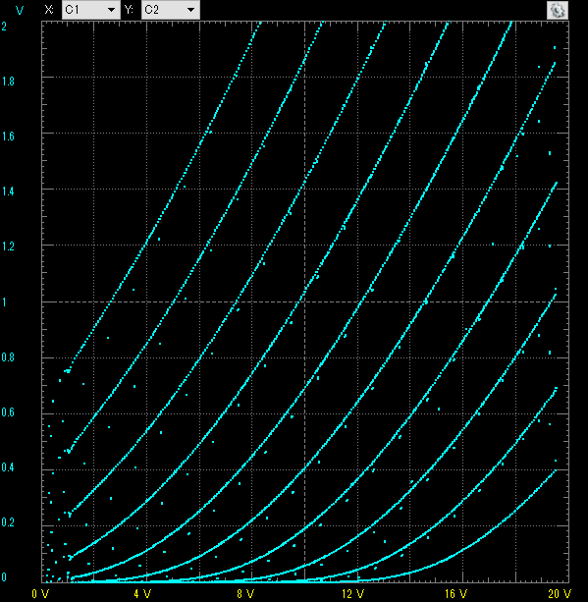
Task: Click the 2 label on vertical axis
Action: [4, 27]
